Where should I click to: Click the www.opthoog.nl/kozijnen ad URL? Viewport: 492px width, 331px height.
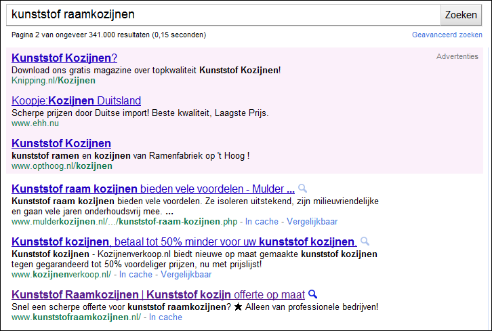coord(62,165)
